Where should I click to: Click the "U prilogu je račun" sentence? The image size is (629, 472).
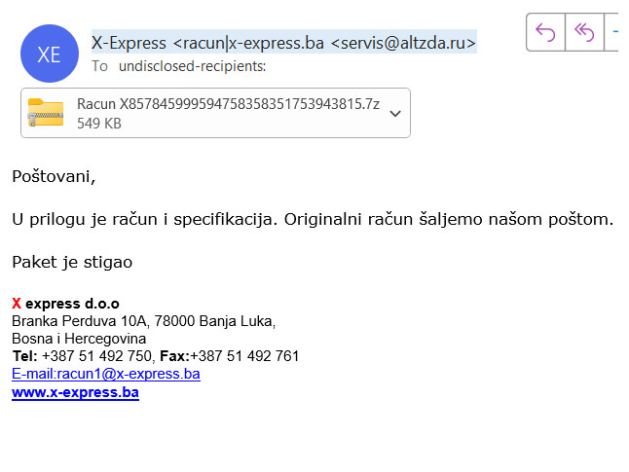click(313, 219)
